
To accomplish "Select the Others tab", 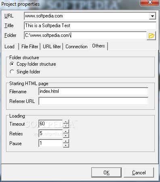I will (x=99, y=46).
